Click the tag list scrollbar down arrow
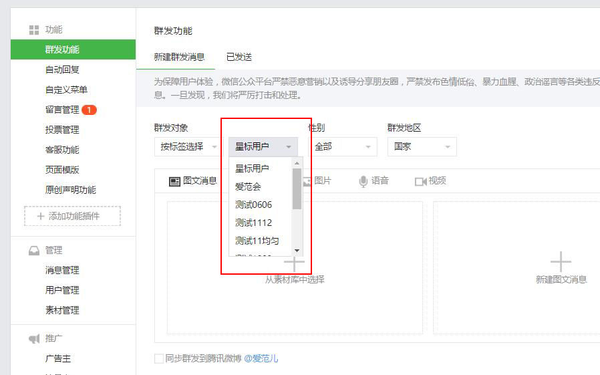 point(297,251)
